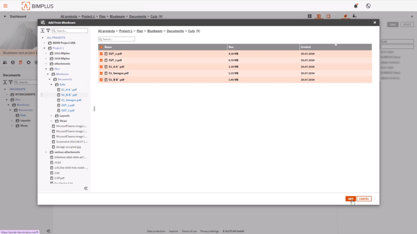
Task: Click the notification bell icon
Action: (x=356, y=6)
